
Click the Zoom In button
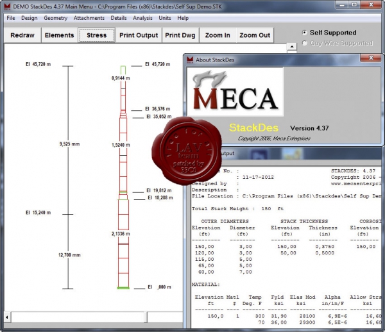(218, 35)
